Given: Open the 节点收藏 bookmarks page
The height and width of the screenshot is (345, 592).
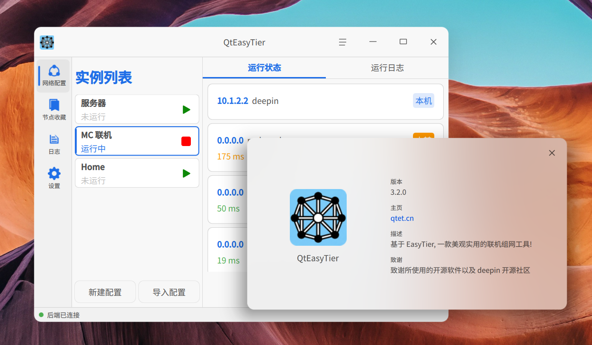Looking at the screenshot, I should (x=54, y=110).
